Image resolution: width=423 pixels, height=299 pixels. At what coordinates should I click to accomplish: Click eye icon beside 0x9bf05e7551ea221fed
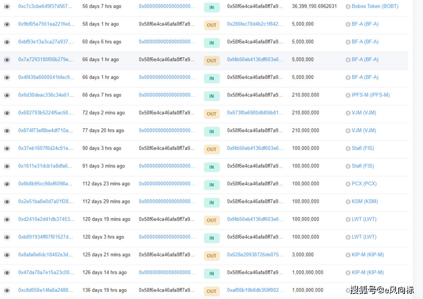point(7,24)
